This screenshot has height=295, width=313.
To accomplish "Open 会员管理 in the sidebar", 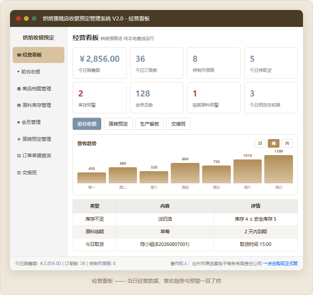I will [38, 122].
